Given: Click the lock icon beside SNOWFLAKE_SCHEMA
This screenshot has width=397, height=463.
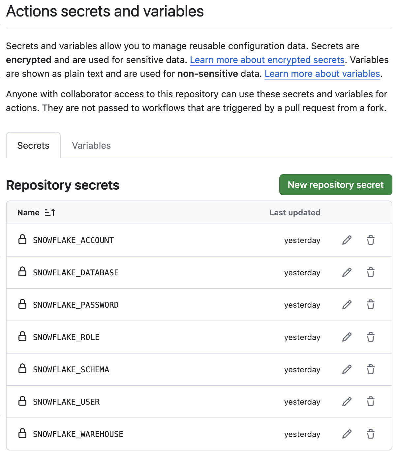Looking at the screenshot, I should pos(22,369).
